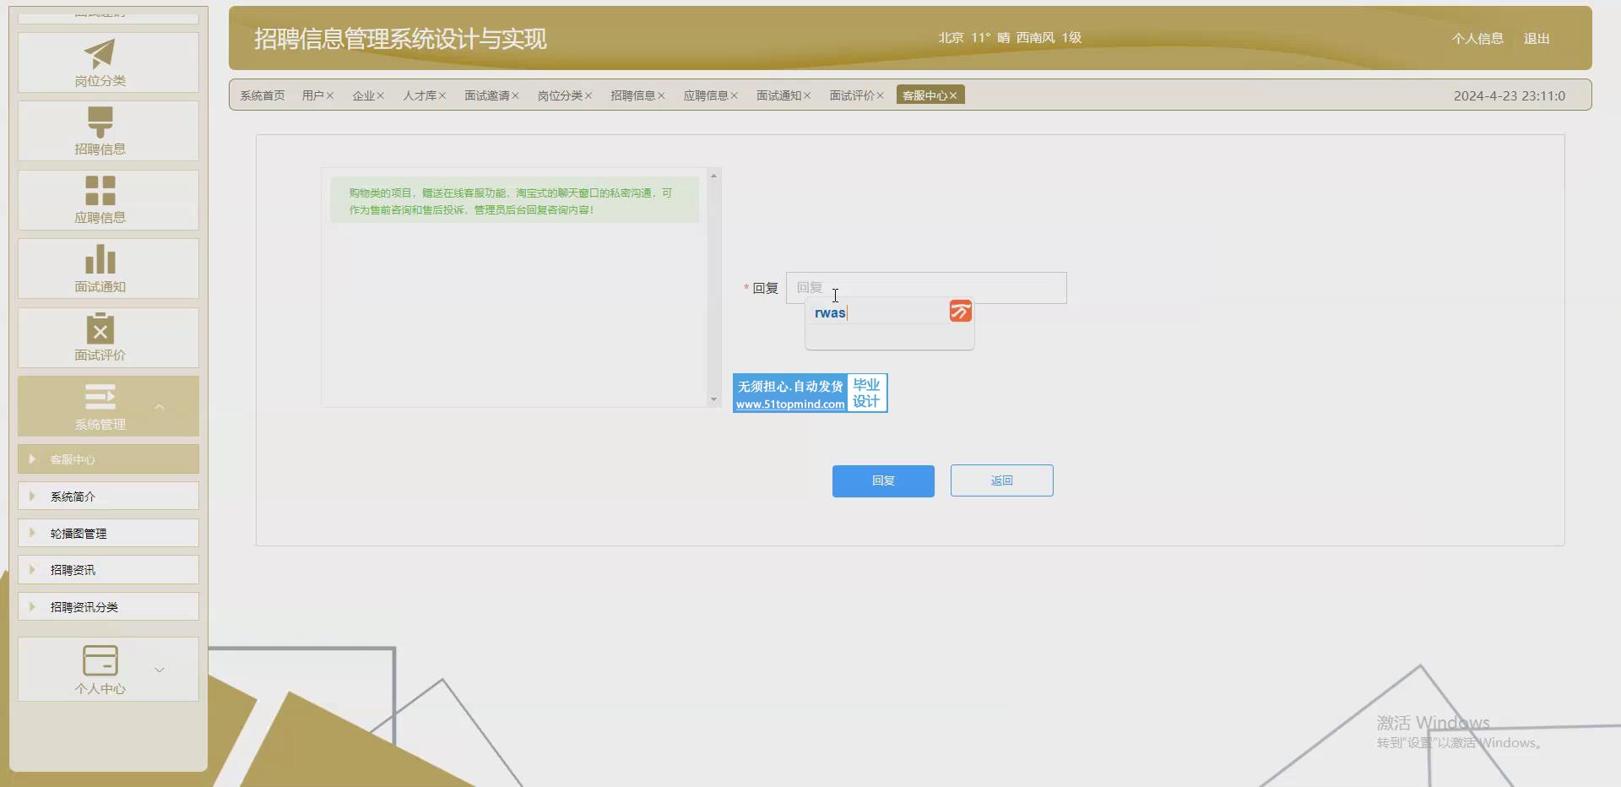The height and width of the screenshot is (787, 1621).
Task: Select 系统简介 in the sidebar submenu
Action: (x=108, y=497)
